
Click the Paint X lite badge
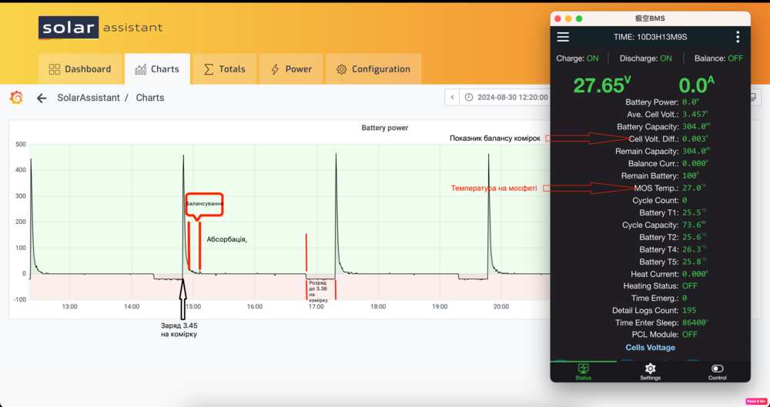pos(755,401)
